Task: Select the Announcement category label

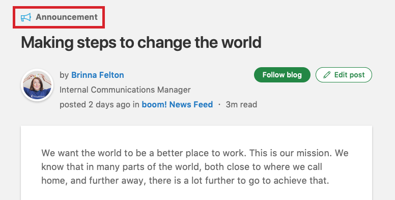Action: [67, 17]
